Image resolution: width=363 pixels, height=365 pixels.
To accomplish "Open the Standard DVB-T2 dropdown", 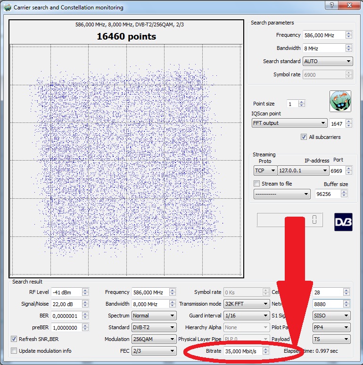I will coord(154,327).
